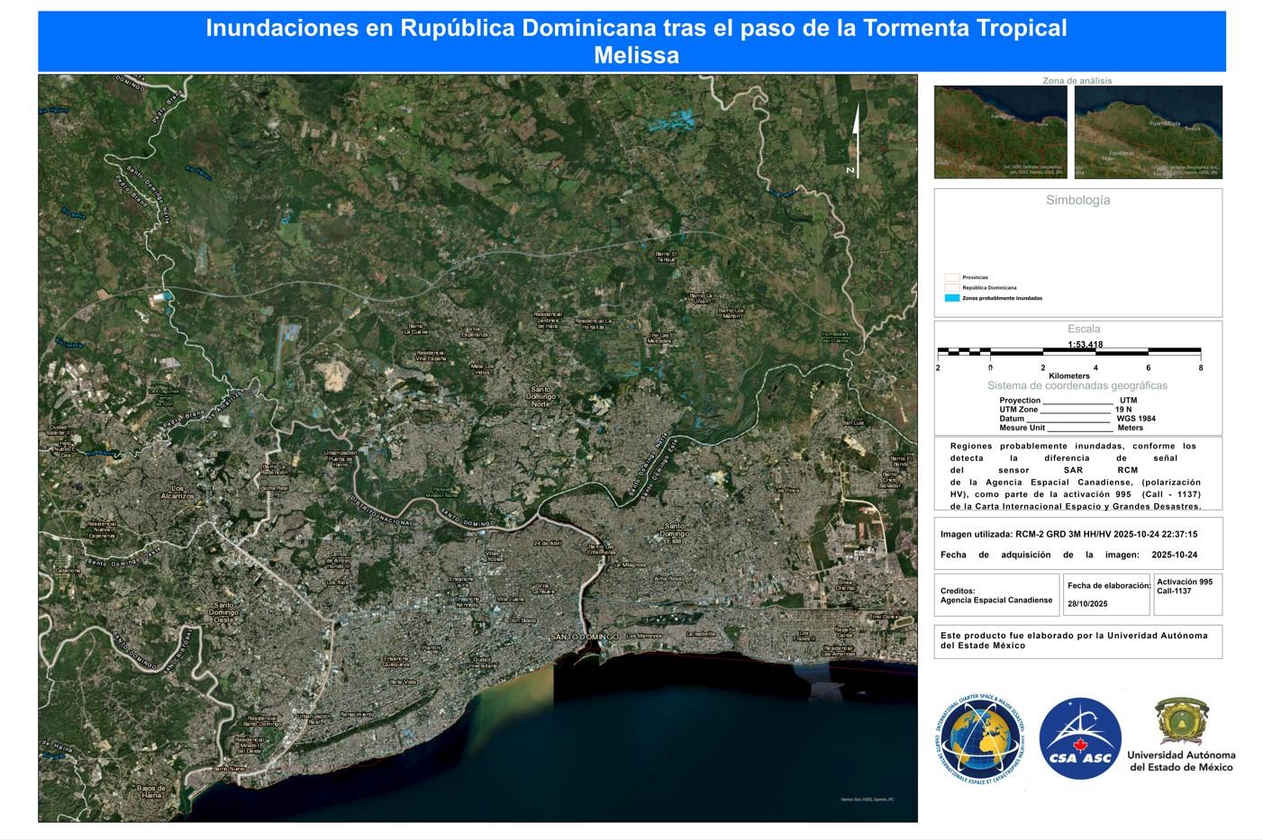
Task: Click the International Charter Space & Major Disasters logo
Action: click(979, 744)
